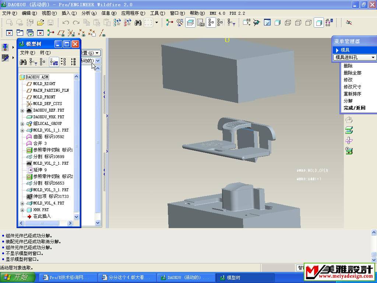Open the 文件 menu in main menu bar
The width and height of the screenshot is (377, 283).
coord(10,13)
